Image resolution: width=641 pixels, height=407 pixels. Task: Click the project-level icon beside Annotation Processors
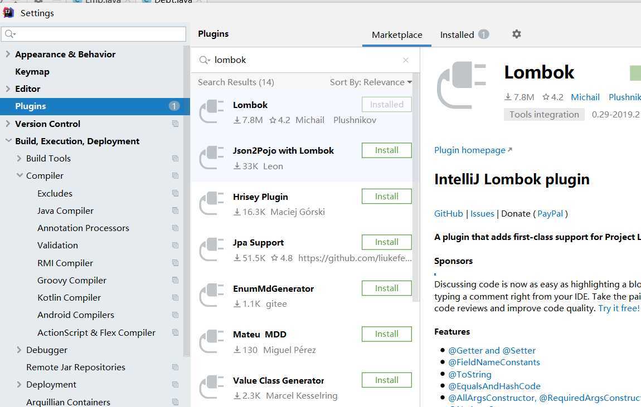(176, 228)
